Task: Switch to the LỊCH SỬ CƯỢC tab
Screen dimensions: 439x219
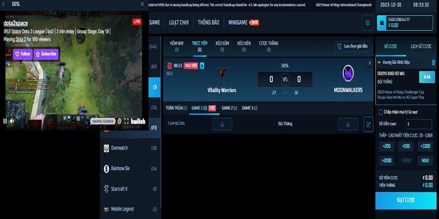Action: [421, 47]
